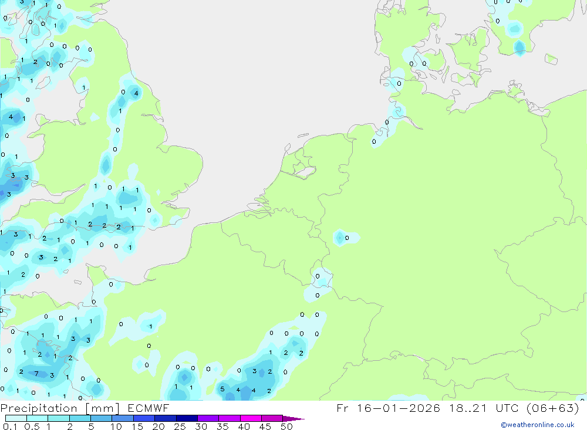Click the purple arrow tip past 50

click(x=293, y=419)
